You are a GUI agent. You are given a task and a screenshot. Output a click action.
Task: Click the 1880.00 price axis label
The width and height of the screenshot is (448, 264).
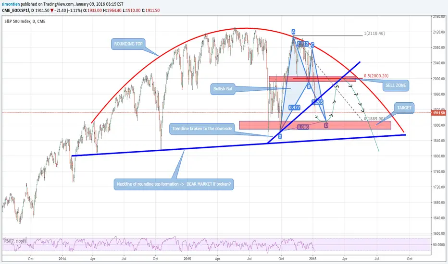(439, 125)
